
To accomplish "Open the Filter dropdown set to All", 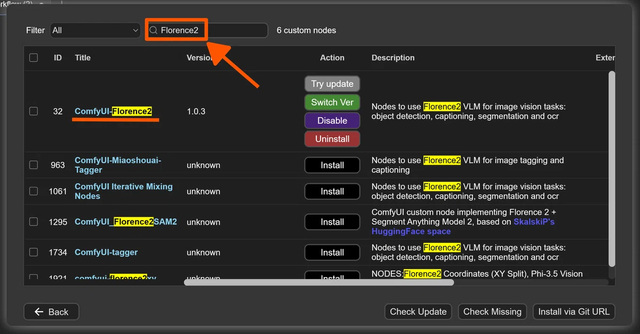I will click(x=95, y=30).
